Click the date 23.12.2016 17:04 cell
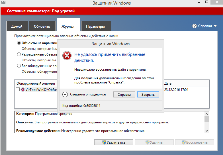 (x=176, y=90)
